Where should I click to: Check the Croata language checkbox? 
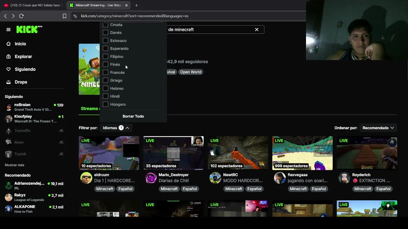click(x=106, y=24)
